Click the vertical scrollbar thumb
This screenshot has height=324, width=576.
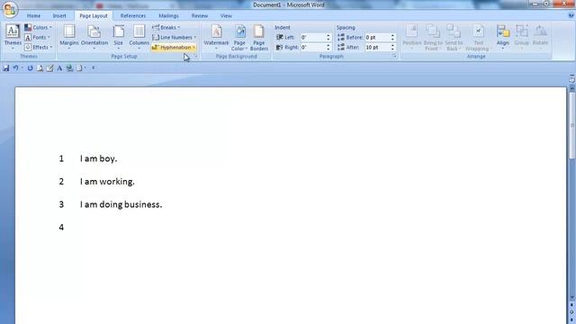tap(571, 126)
